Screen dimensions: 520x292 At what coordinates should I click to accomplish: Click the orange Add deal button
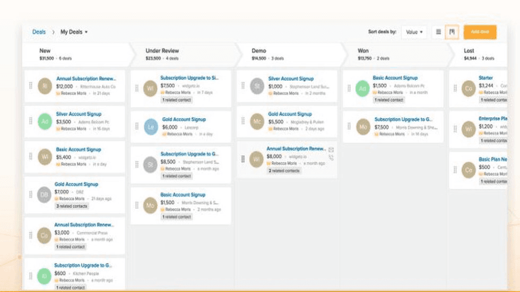click(480, 32)
